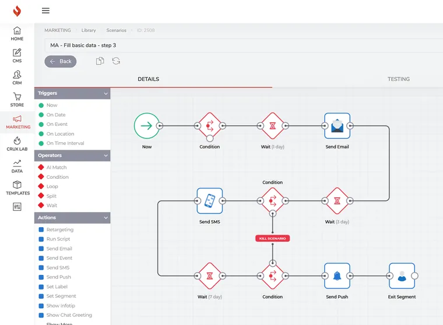Go to Home in sidebar
Screen dimensions: 443x325
click(x=17, y=34)
